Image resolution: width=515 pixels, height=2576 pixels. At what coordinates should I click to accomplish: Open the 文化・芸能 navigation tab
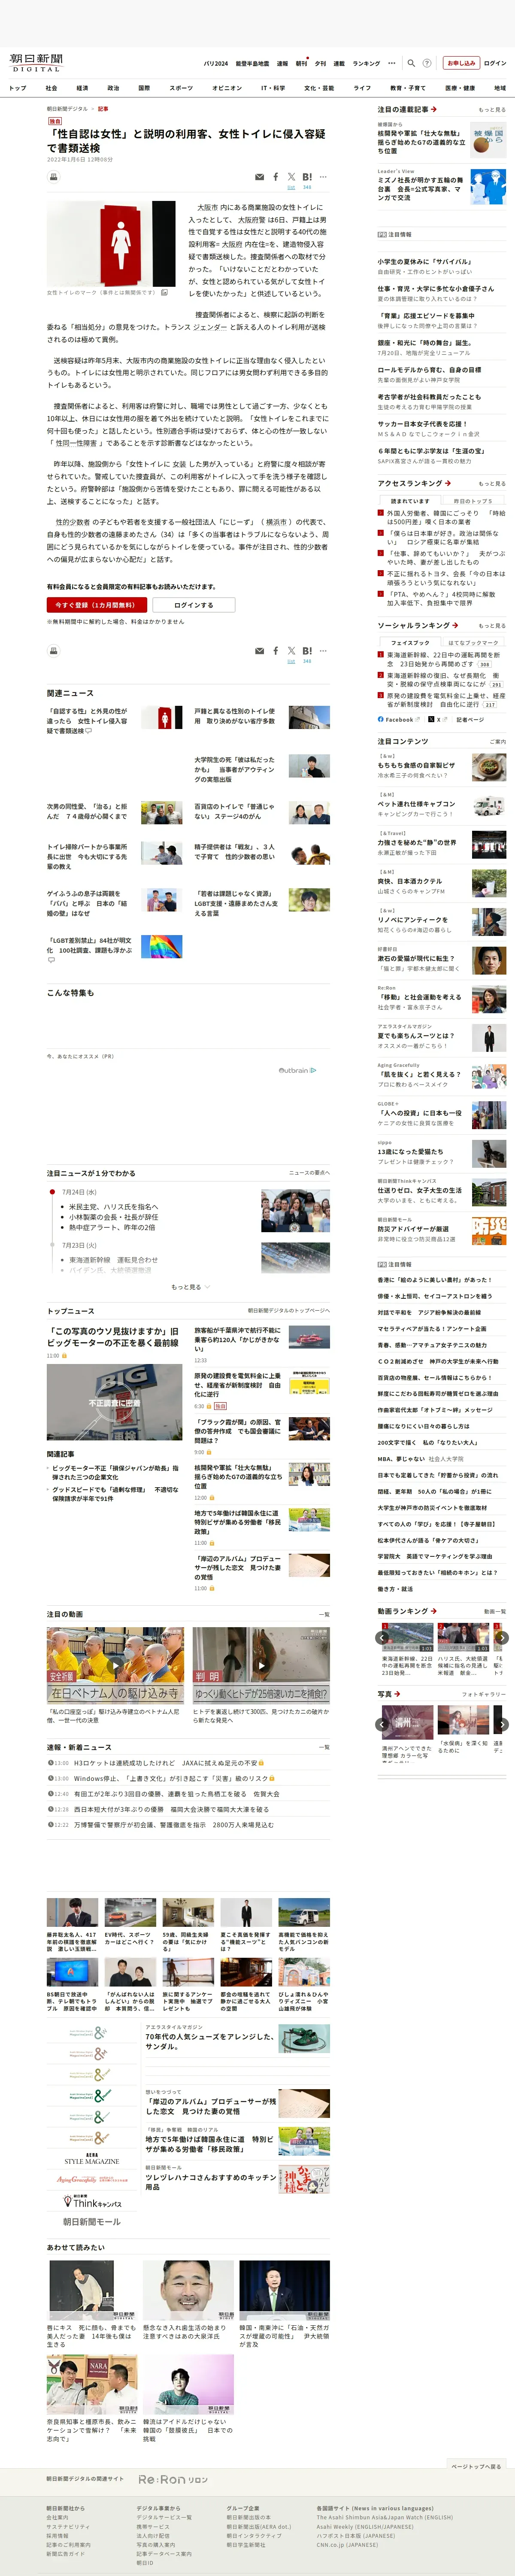(319, 88)
